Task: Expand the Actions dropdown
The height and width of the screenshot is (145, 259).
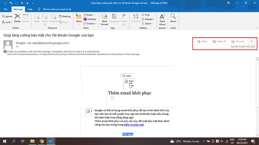Action: coord(90,24)
